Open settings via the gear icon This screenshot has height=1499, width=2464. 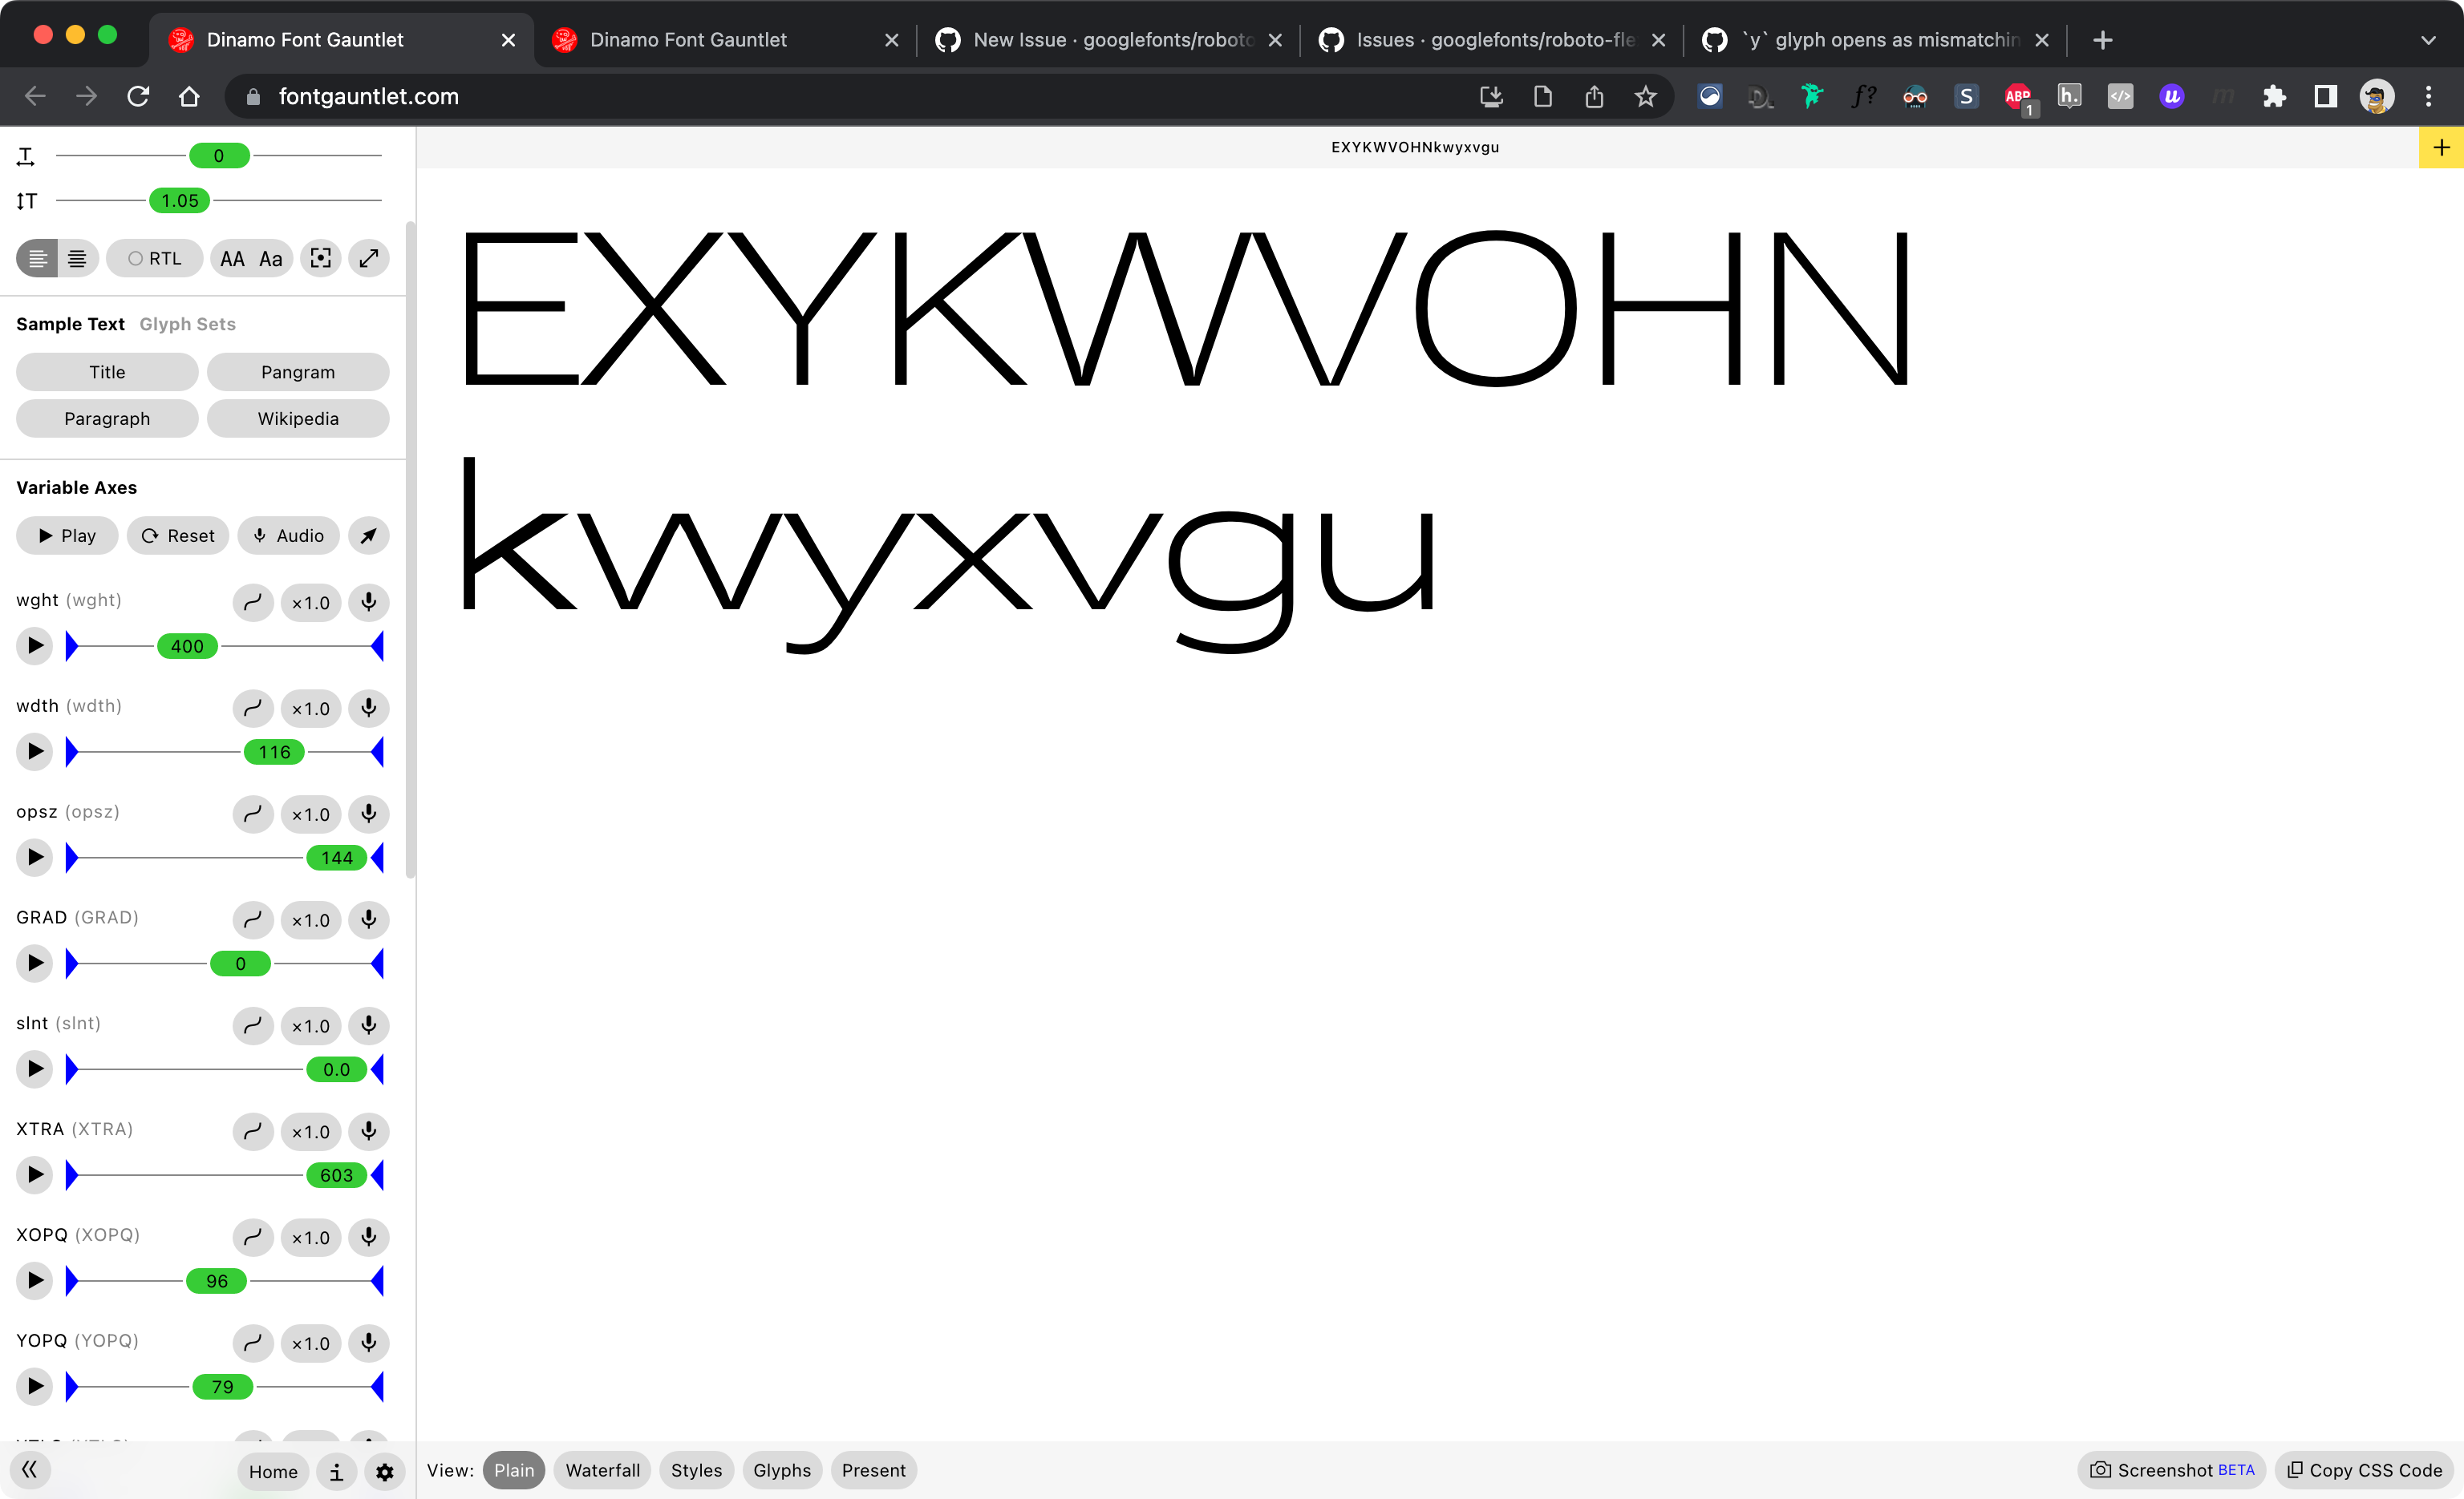(x=384, y=1471)
